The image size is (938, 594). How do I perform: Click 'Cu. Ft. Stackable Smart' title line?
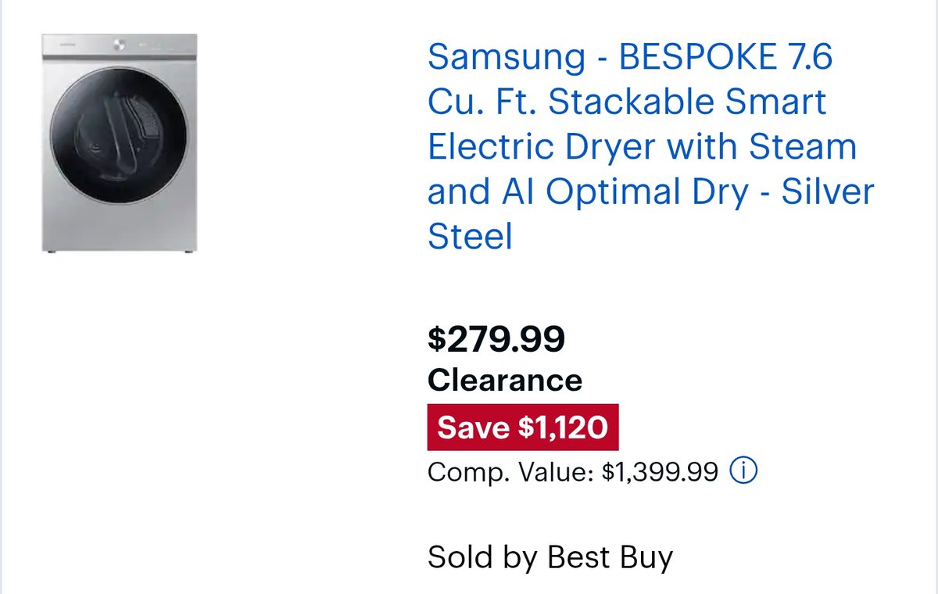627,102
